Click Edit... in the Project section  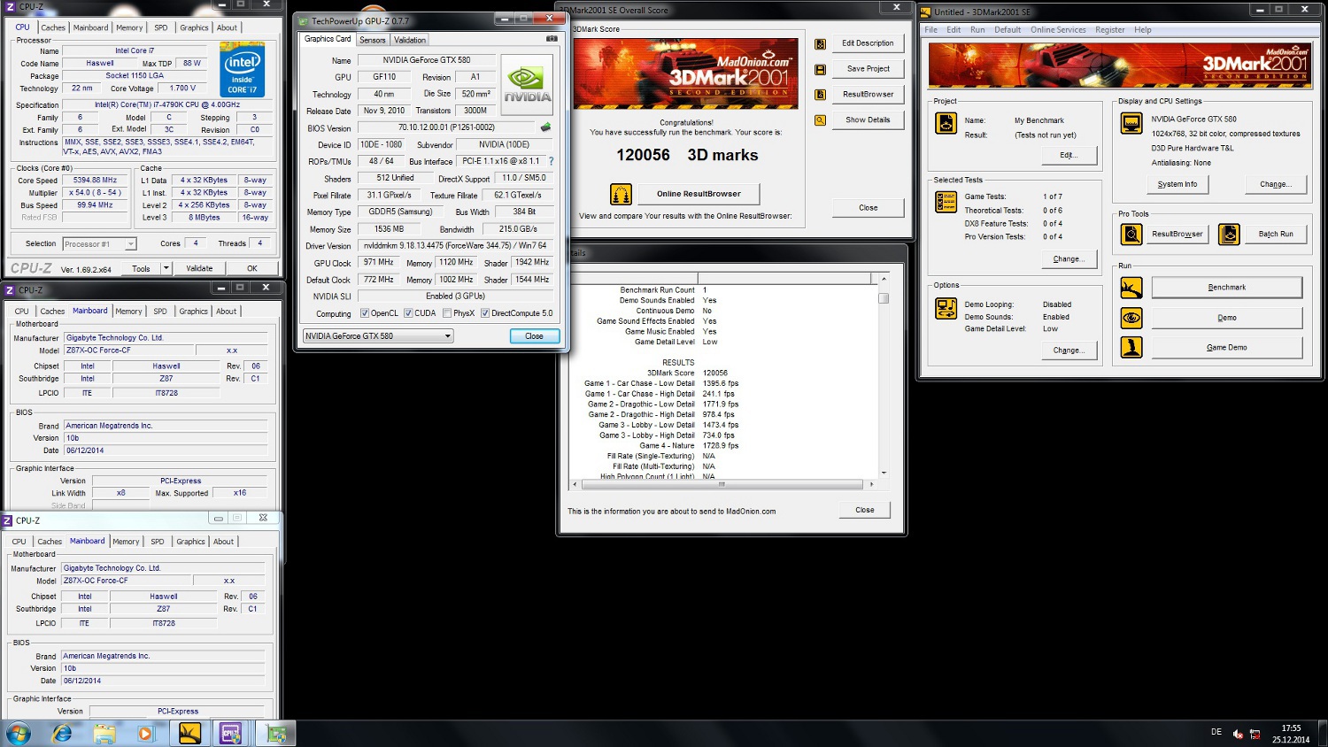[x=1069, y=156]
